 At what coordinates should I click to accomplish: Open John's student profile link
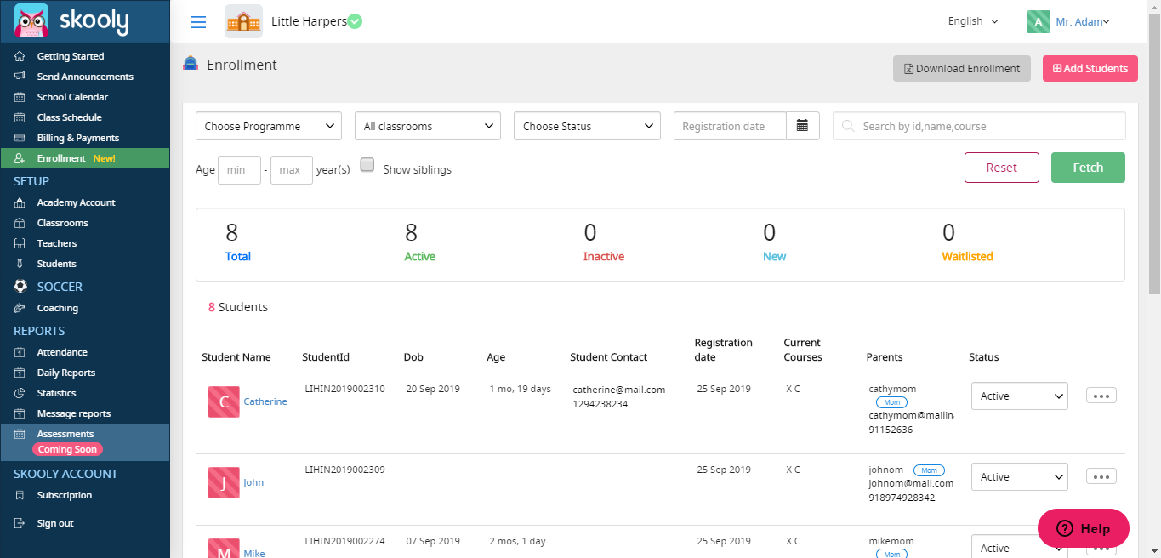pos(253,482)
